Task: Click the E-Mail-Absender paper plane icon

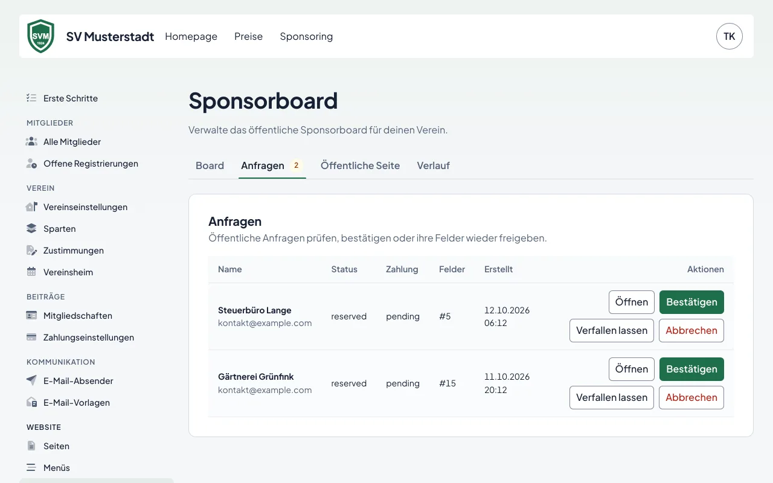Action: pos(31,380)
